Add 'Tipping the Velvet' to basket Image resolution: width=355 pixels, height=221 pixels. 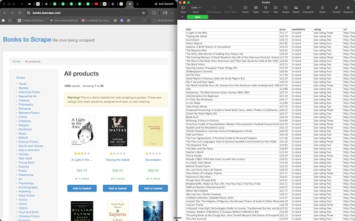point(117,188)
